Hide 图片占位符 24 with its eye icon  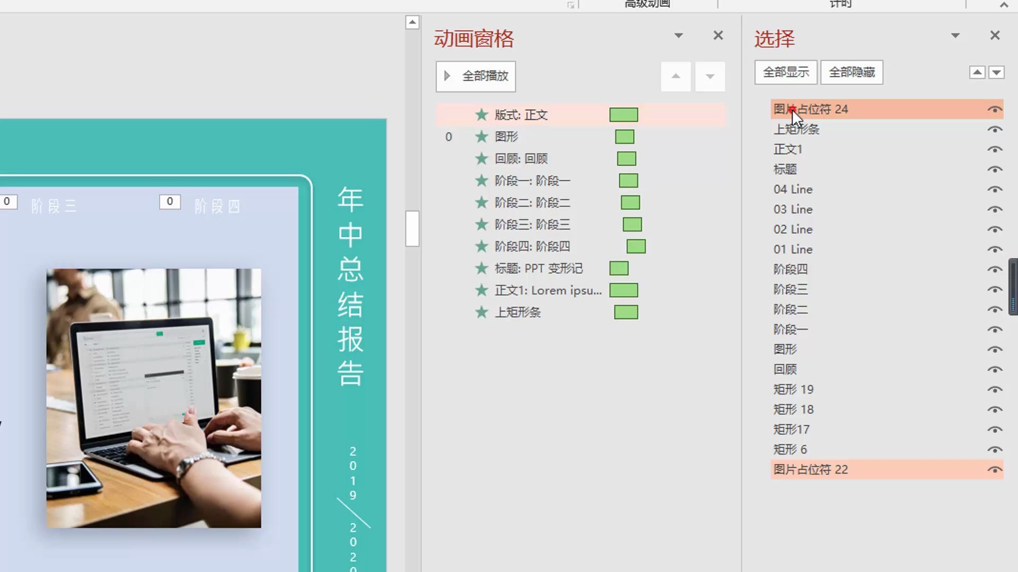[x=995, y=110]
